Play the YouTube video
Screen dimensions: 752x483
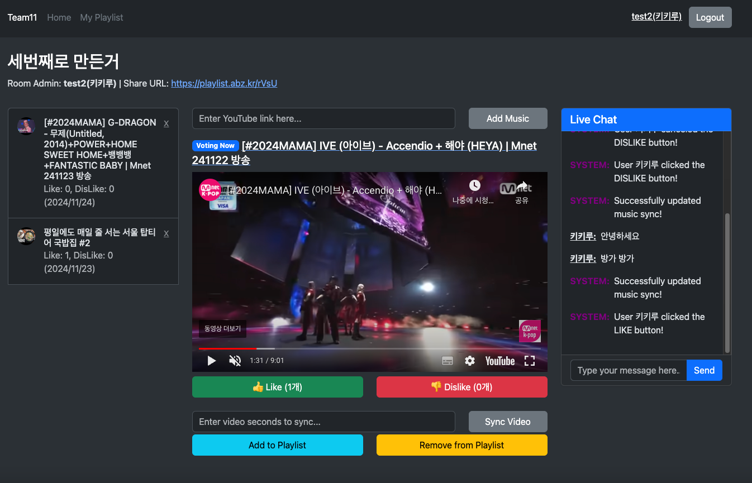212,361
